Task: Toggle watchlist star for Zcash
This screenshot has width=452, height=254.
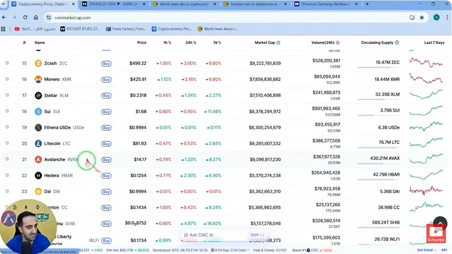Action: (7, 63)
